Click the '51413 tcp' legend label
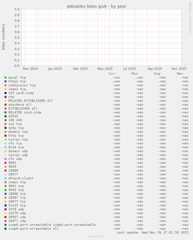 pos(17,205)
